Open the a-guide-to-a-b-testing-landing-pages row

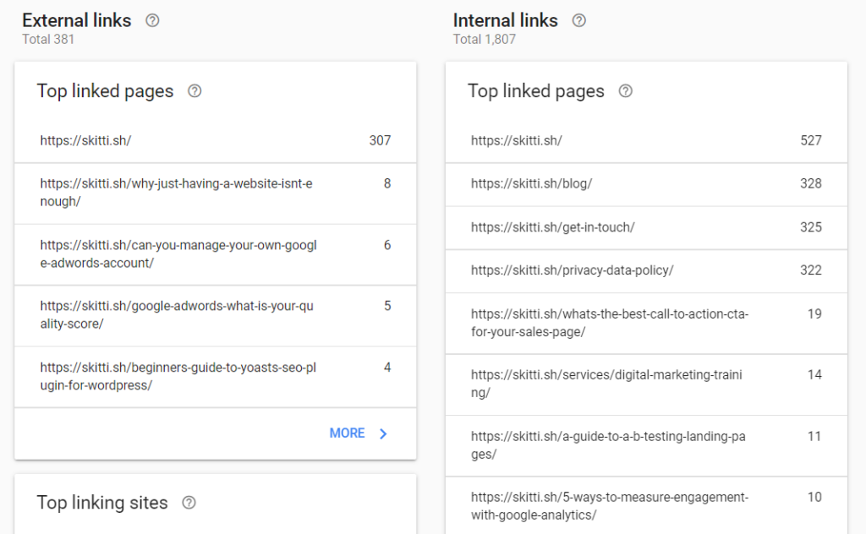[646, 446]
